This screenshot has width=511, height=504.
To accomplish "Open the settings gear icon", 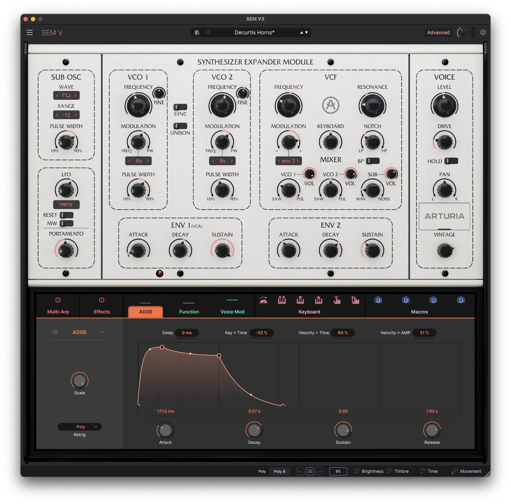I will (x=483, y=32).
